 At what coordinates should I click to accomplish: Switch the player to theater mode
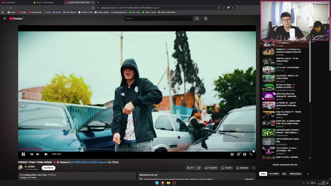245,154
